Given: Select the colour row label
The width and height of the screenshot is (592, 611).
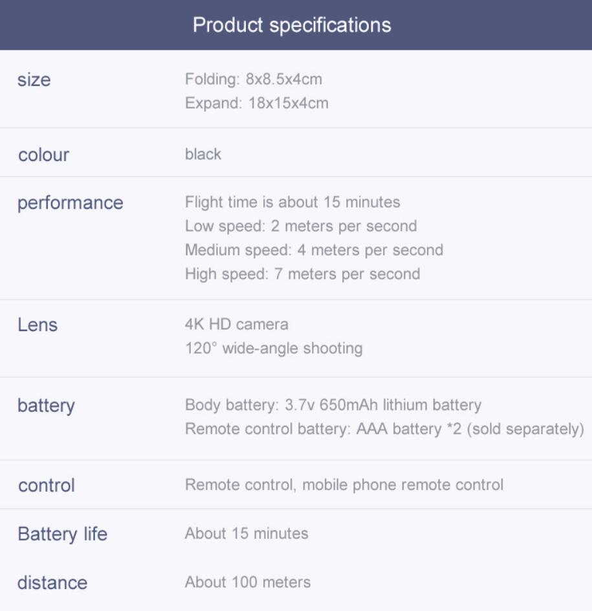Looking at the screenshot, I should (x=44, y=155).
